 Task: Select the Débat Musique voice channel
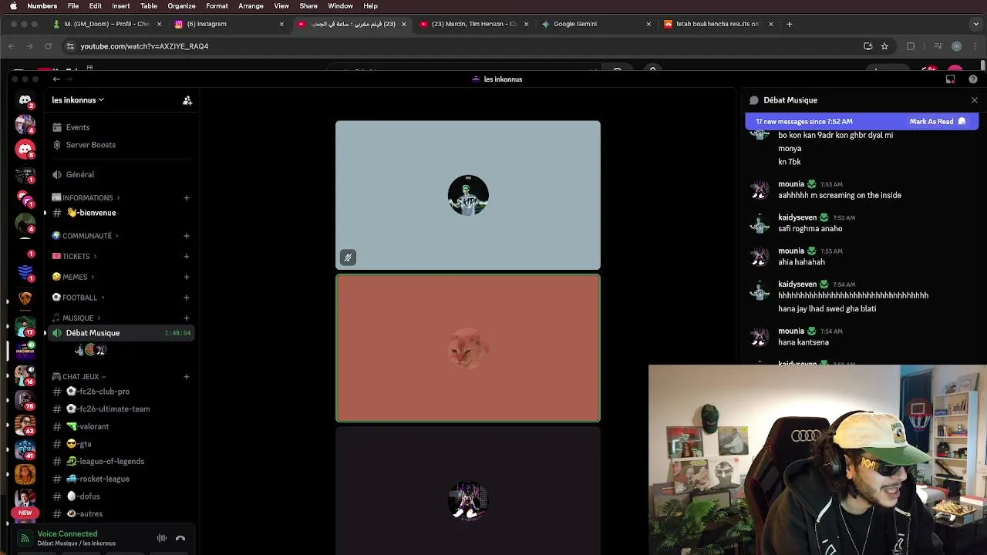click(120, 333)
